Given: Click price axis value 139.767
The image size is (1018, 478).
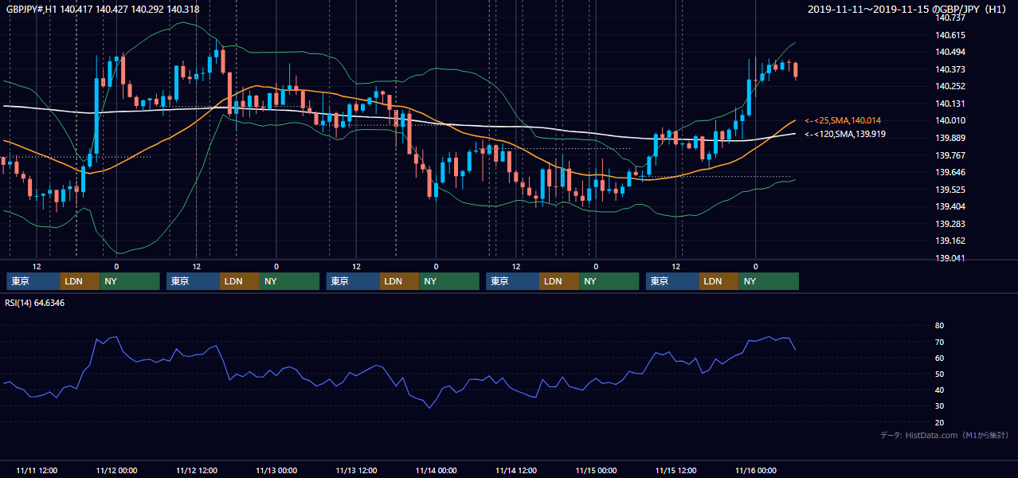Looking at the screenshot, I should 950,155.
